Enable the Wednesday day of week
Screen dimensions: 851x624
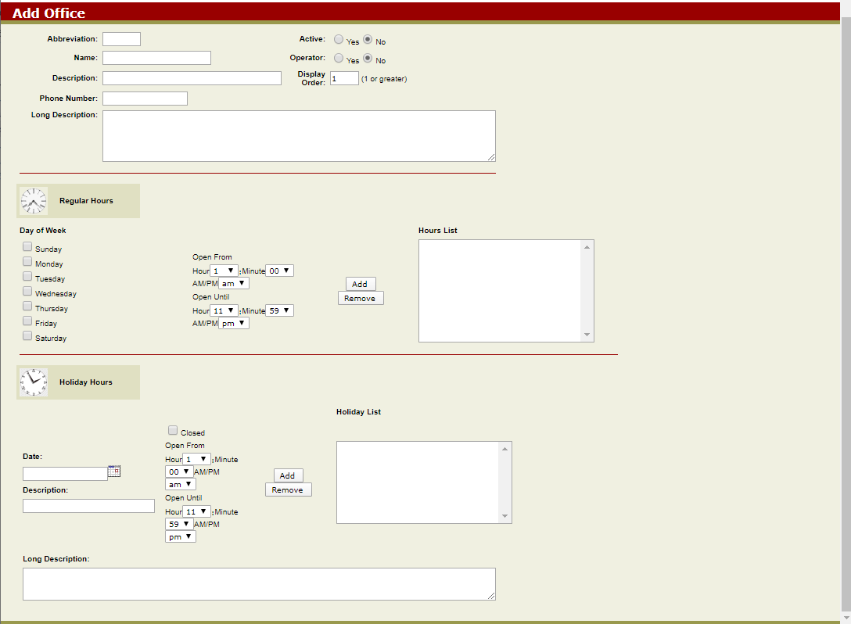point(27,290)
